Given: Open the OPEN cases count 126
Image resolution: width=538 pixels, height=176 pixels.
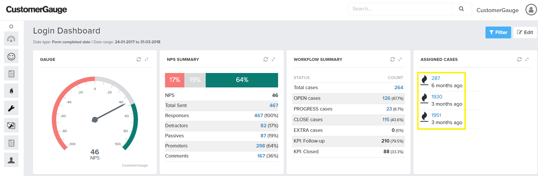Looking at the screenshot, I should pos(386,98).
